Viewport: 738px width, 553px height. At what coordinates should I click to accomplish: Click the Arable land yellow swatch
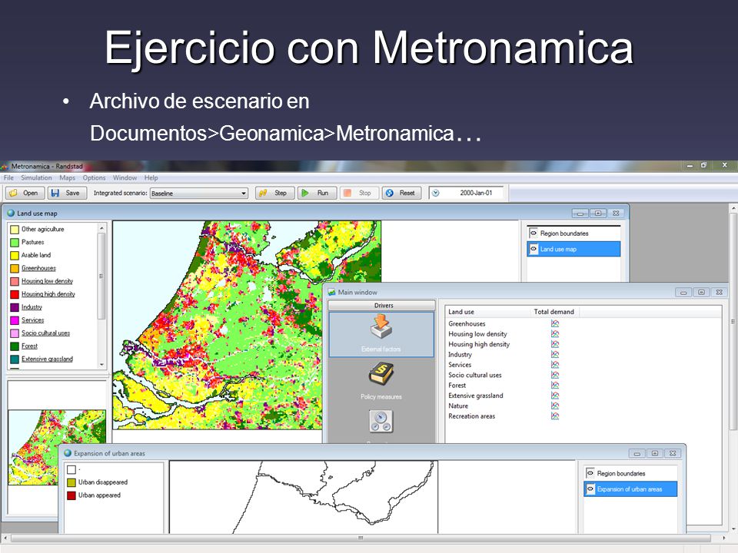click(x=15, y=255)
